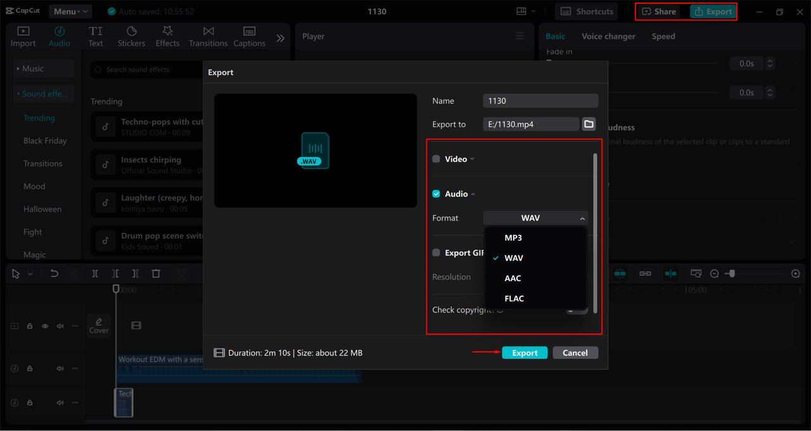Mute the video track speaker icon
This screenshot has width=811, height=431.
[60, 326]
